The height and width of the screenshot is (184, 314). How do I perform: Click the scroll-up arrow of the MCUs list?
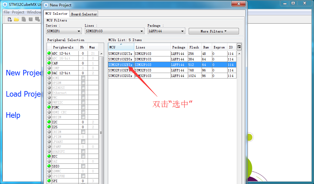pos(239,54)
